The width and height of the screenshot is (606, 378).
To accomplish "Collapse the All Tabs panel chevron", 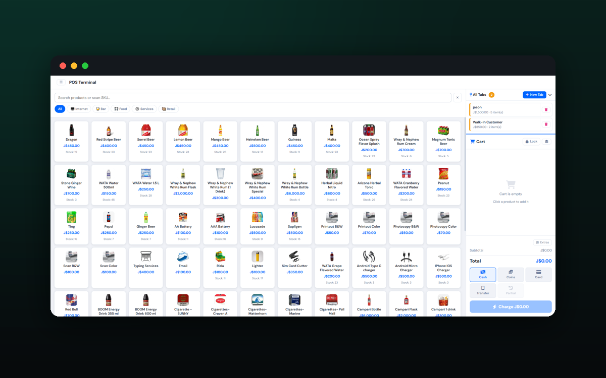I will pos(550,95).
